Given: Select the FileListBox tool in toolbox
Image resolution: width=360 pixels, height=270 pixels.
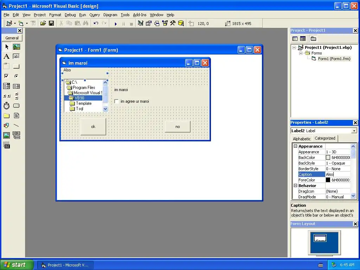Looking at the screenshot, I should click(x=16, y=115).
